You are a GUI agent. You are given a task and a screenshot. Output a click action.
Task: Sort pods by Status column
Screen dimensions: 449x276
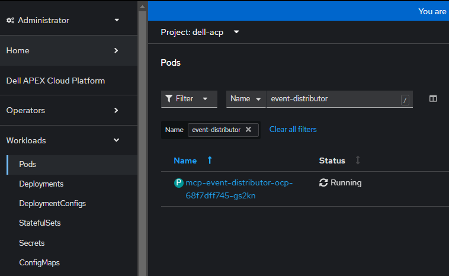pos(332,161)
